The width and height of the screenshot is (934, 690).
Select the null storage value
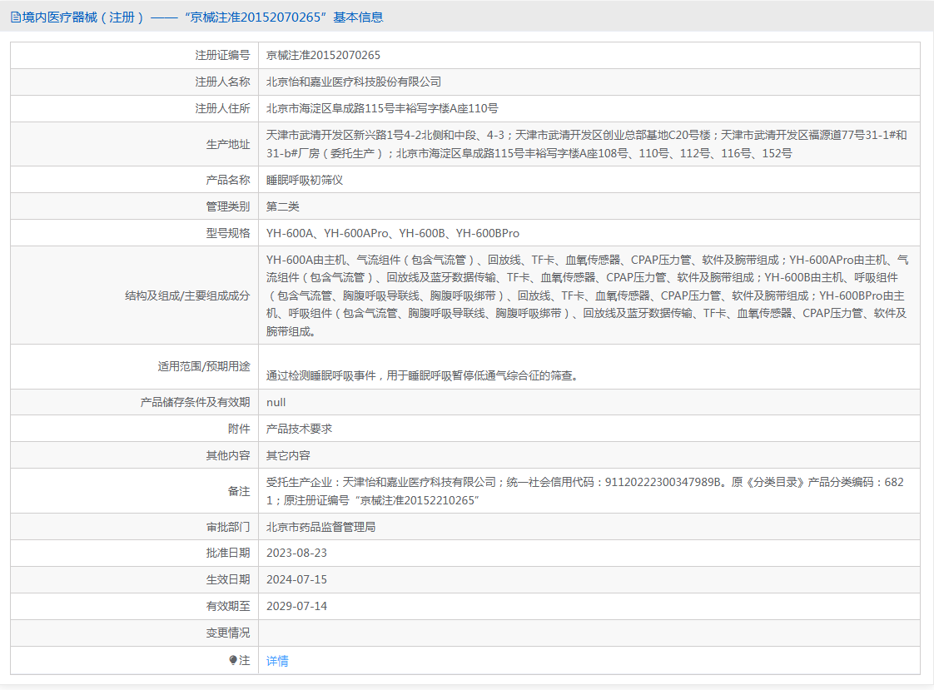(x=276, y=403)
